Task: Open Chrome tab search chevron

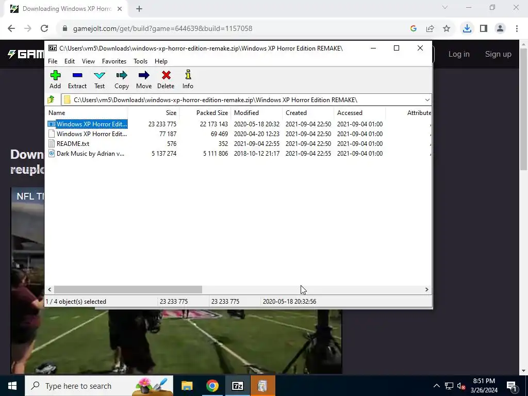Action: [x=445, y=7]
